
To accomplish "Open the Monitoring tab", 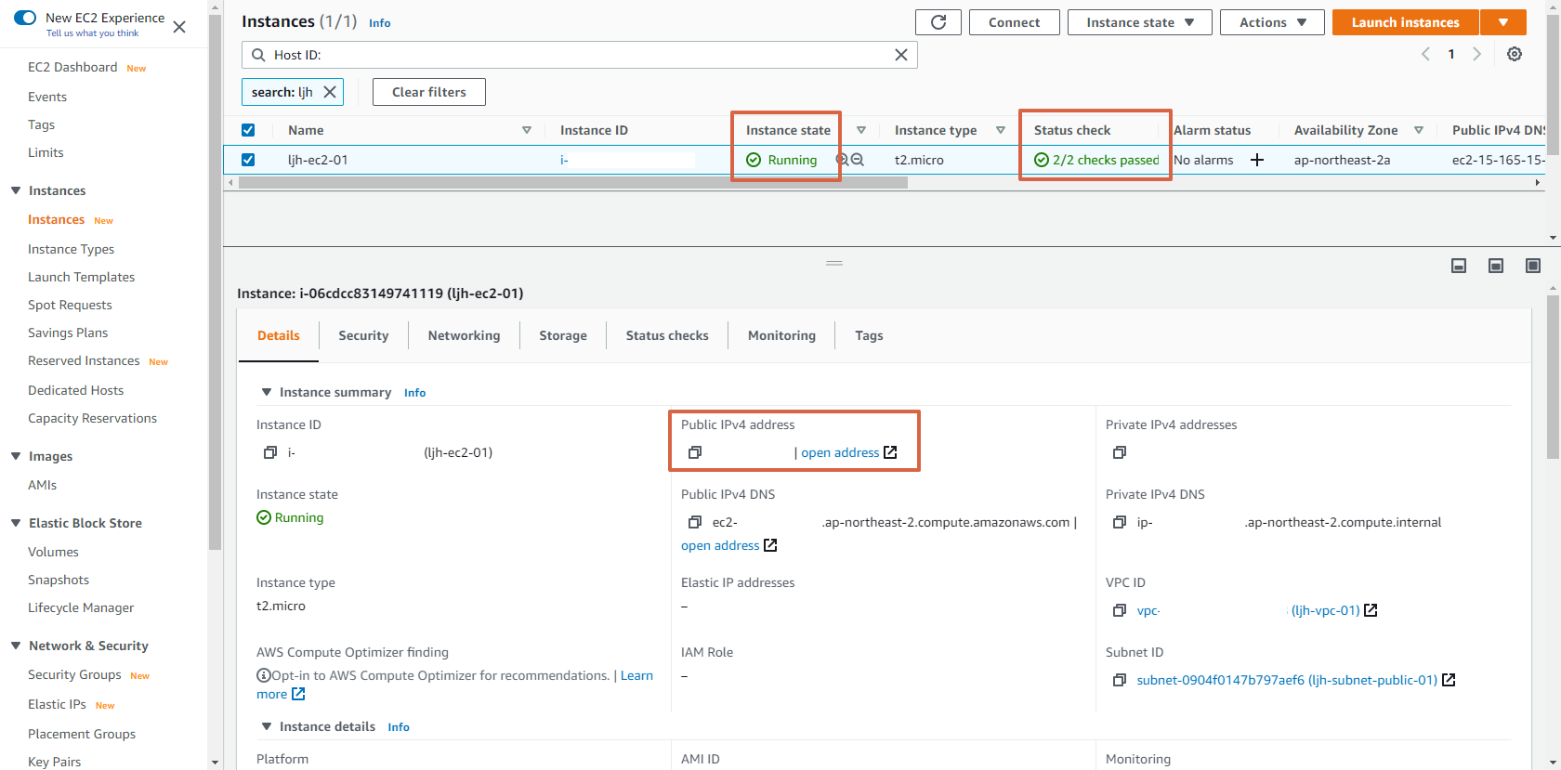I will (781, 335).
